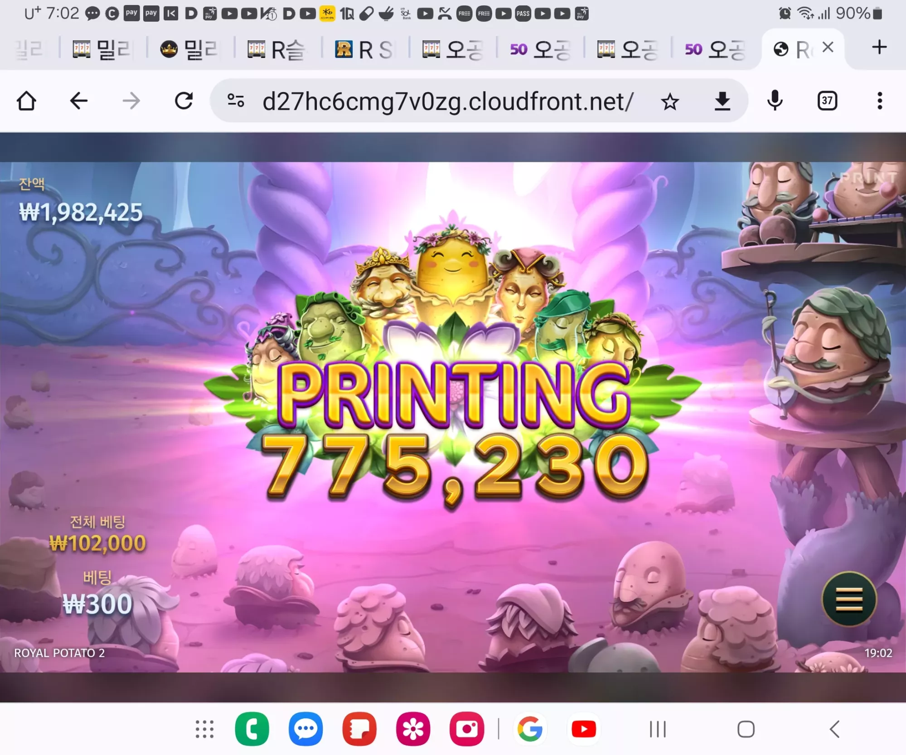This screenshot has height=755, width=906.
Task: Go back with the browser back arrow
Action: click(79, 101)
